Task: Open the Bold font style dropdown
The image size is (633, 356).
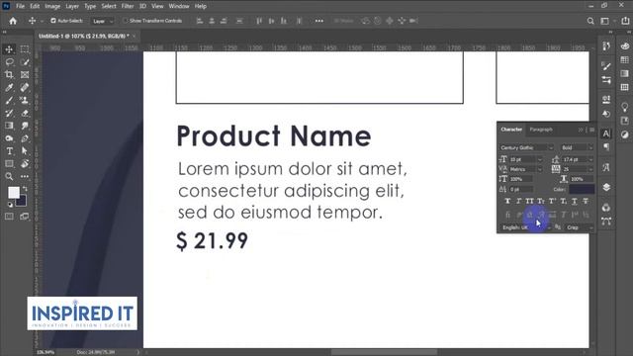Action: [577, 147]
